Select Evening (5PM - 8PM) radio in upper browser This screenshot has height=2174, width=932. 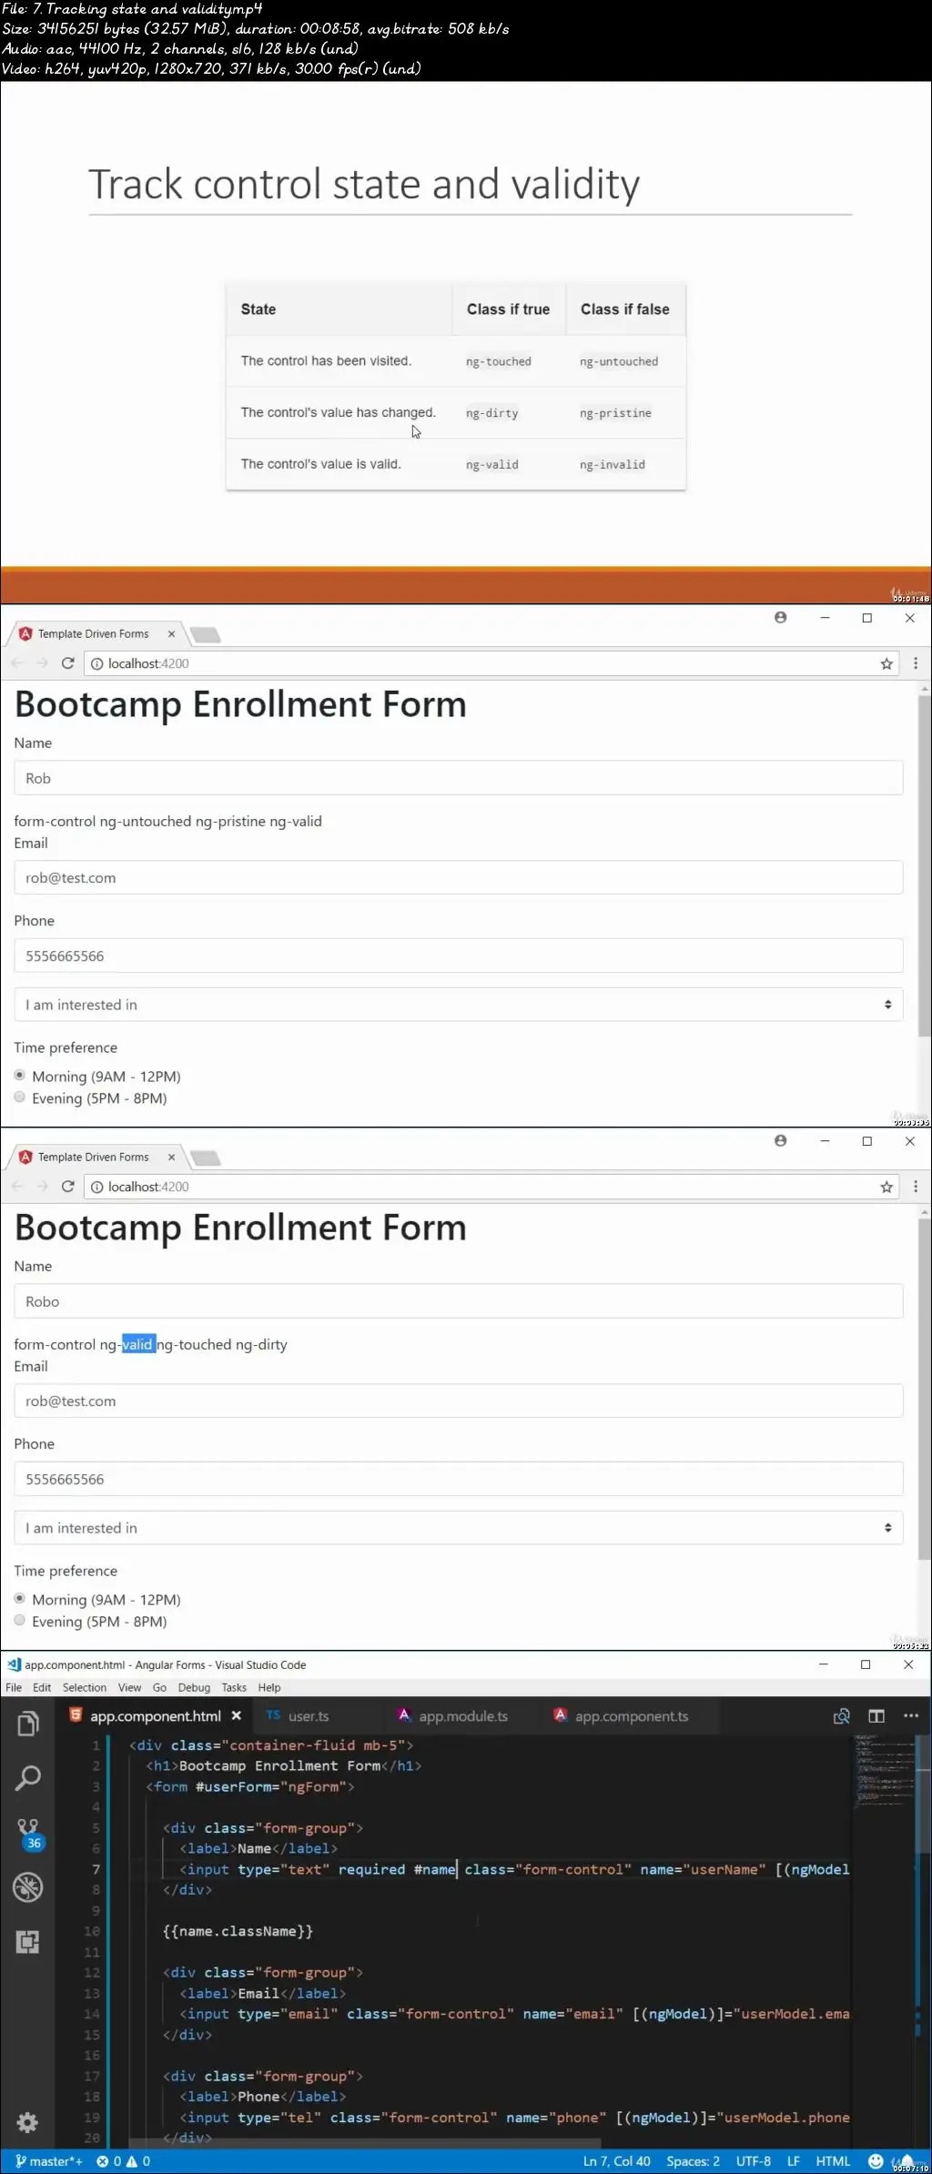[x=19, y=1097]
